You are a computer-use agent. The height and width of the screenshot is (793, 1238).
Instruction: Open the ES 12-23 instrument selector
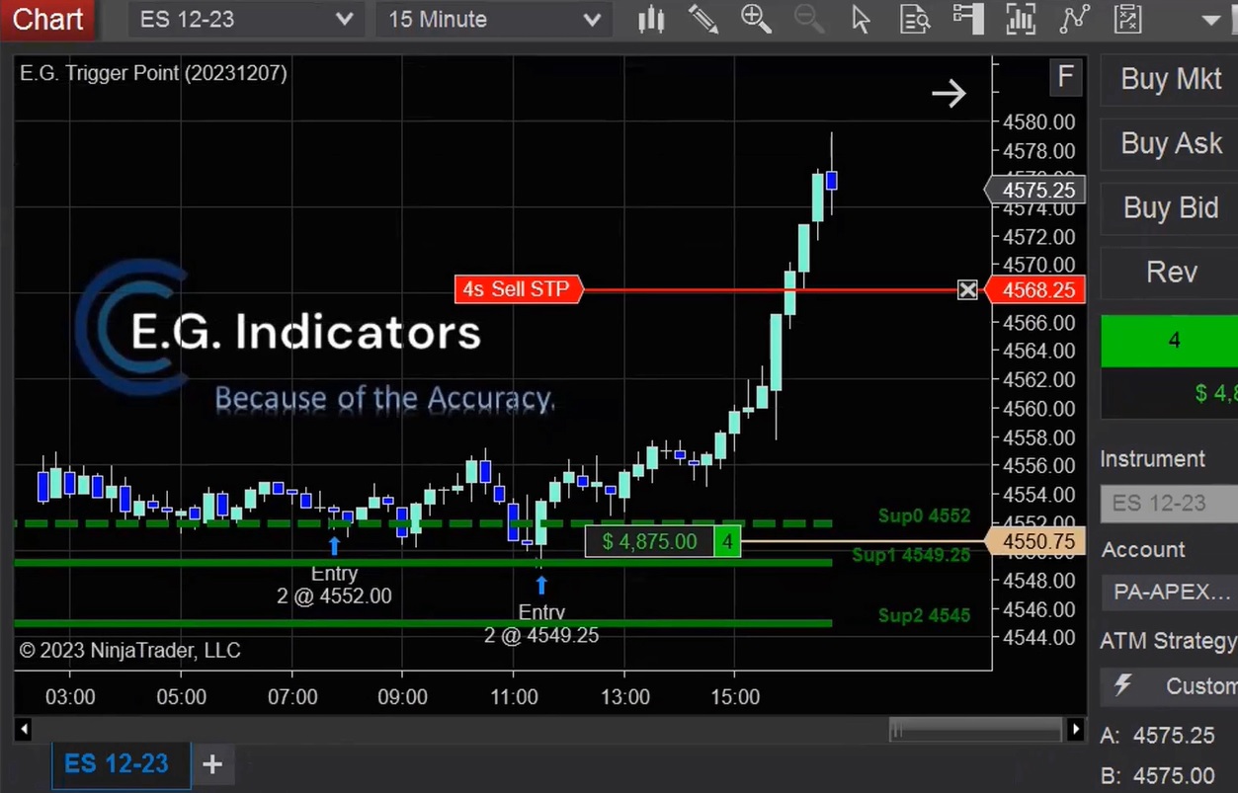[246, 19]
